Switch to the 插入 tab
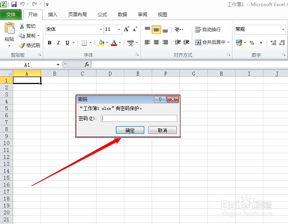The height and width of the screenshot is (224, 288). [x=53, y=15]
